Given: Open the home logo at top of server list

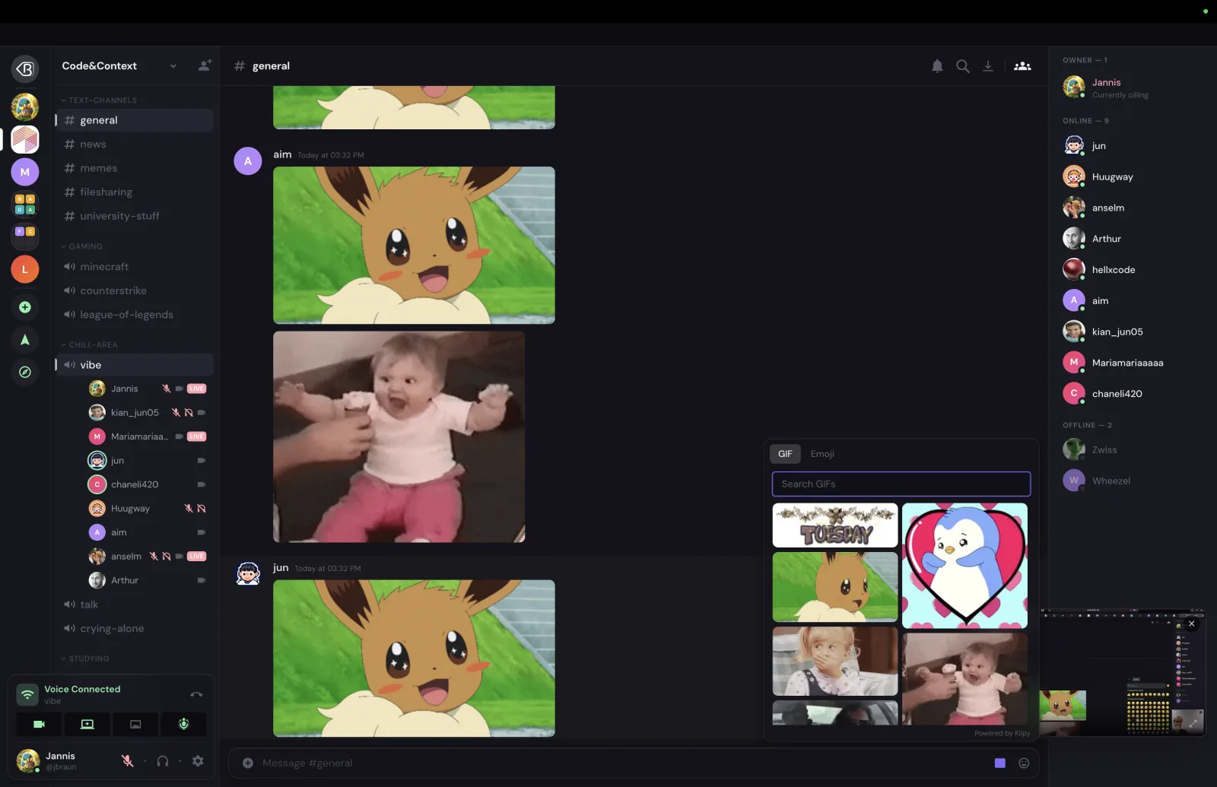Looking at the screenshot, I should point(25,69).
